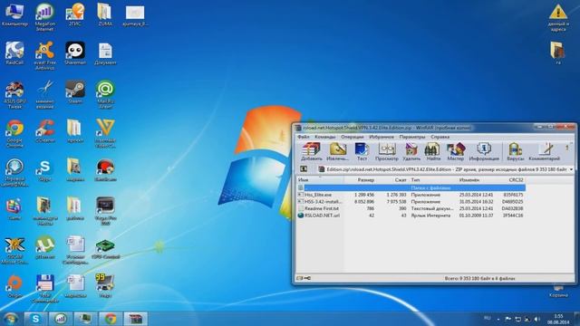The image size is (580, 326).
Task: Sort the file list by the CRC32 column header
Action: tap(510, 180)
